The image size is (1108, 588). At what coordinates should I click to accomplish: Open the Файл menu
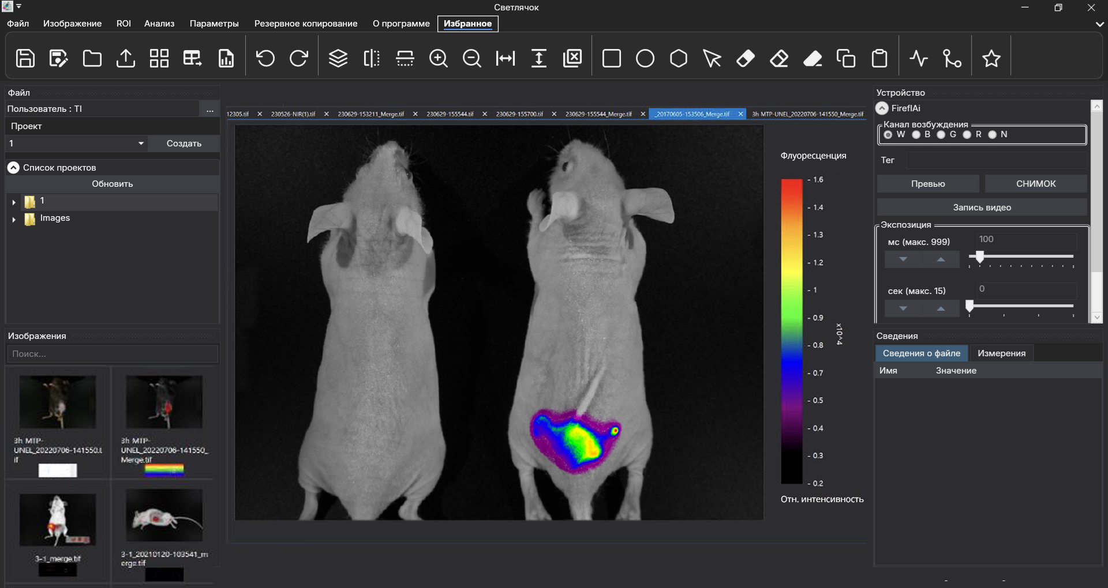click(18, 24)
